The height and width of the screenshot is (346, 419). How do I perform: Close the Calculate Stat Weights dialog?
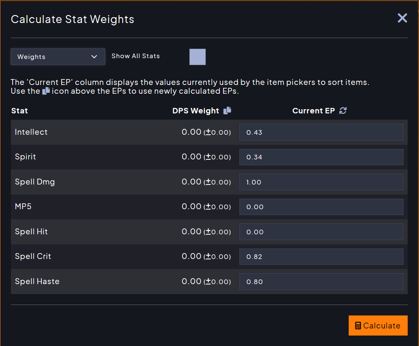pyautogui.click(x=402, y=18)
